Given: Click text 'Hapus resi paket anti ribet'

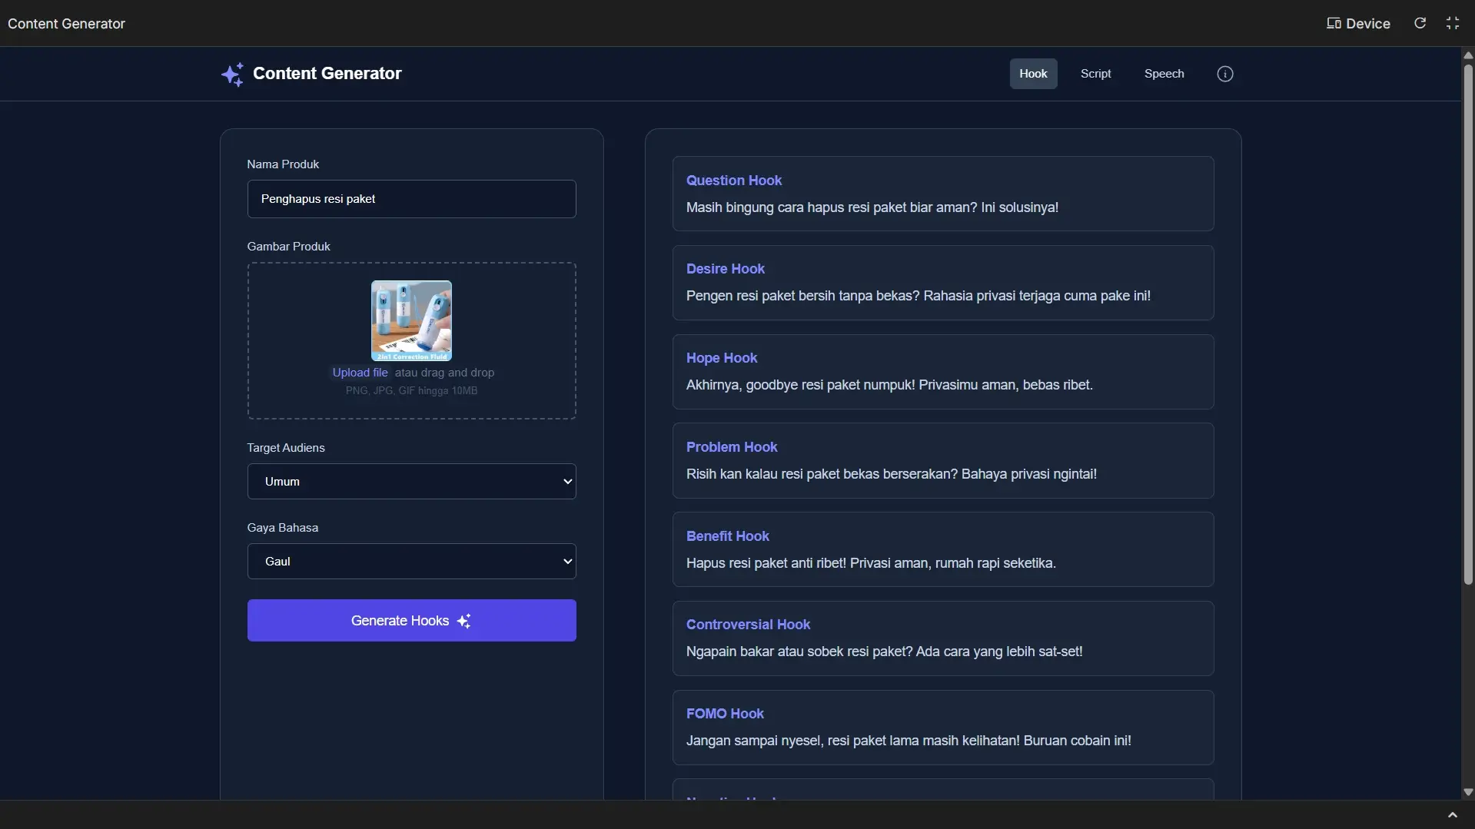Looking at the screenshot, I should pyautogui.click(x=764, y=563).
